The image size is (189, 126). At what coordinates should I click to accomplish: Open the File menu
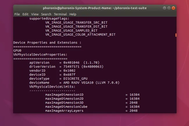point(17,14)
